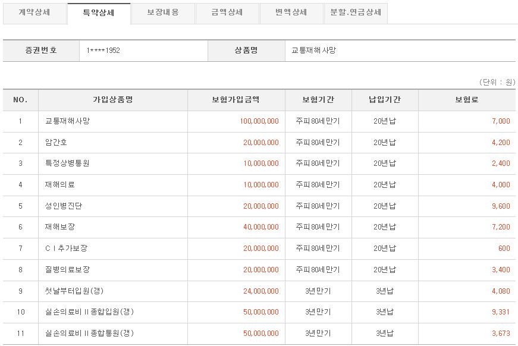The height and width of the screenshot is (346, 518).
Task: Click policy number 1****1952
Action: 103,51
